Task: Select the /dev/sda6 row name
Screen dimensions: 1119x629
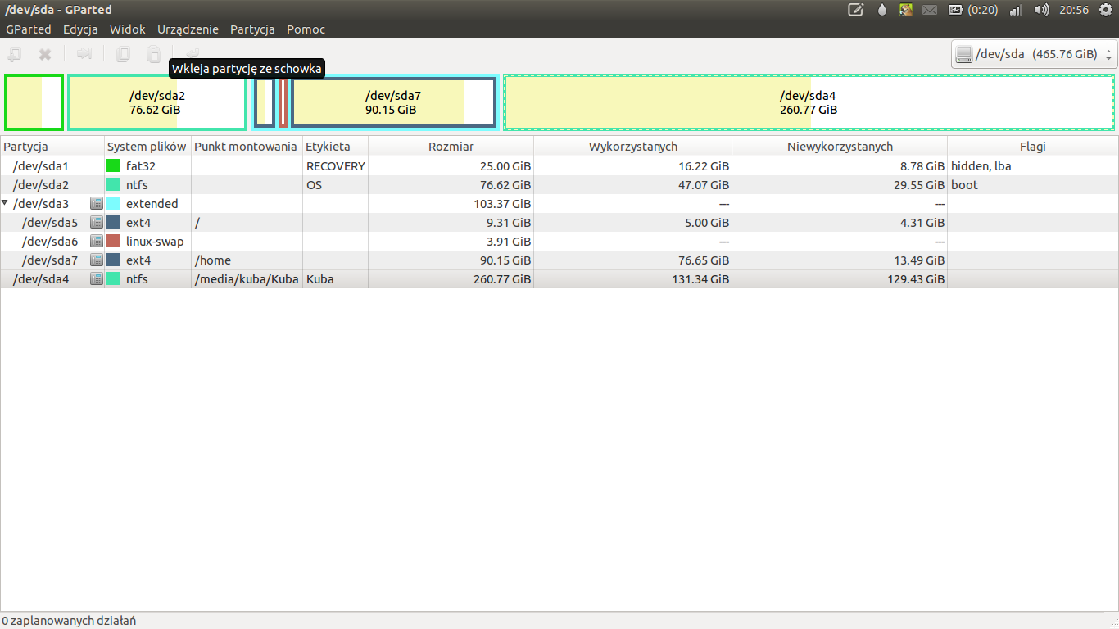Action: click(50, 242)
